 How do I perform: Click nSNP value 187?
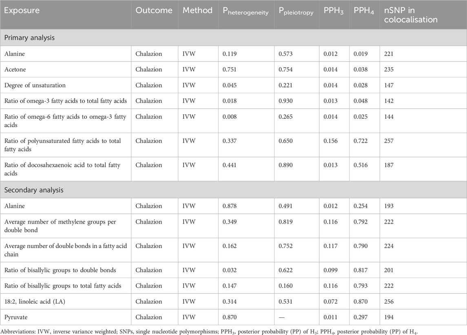tap(389, 165)
